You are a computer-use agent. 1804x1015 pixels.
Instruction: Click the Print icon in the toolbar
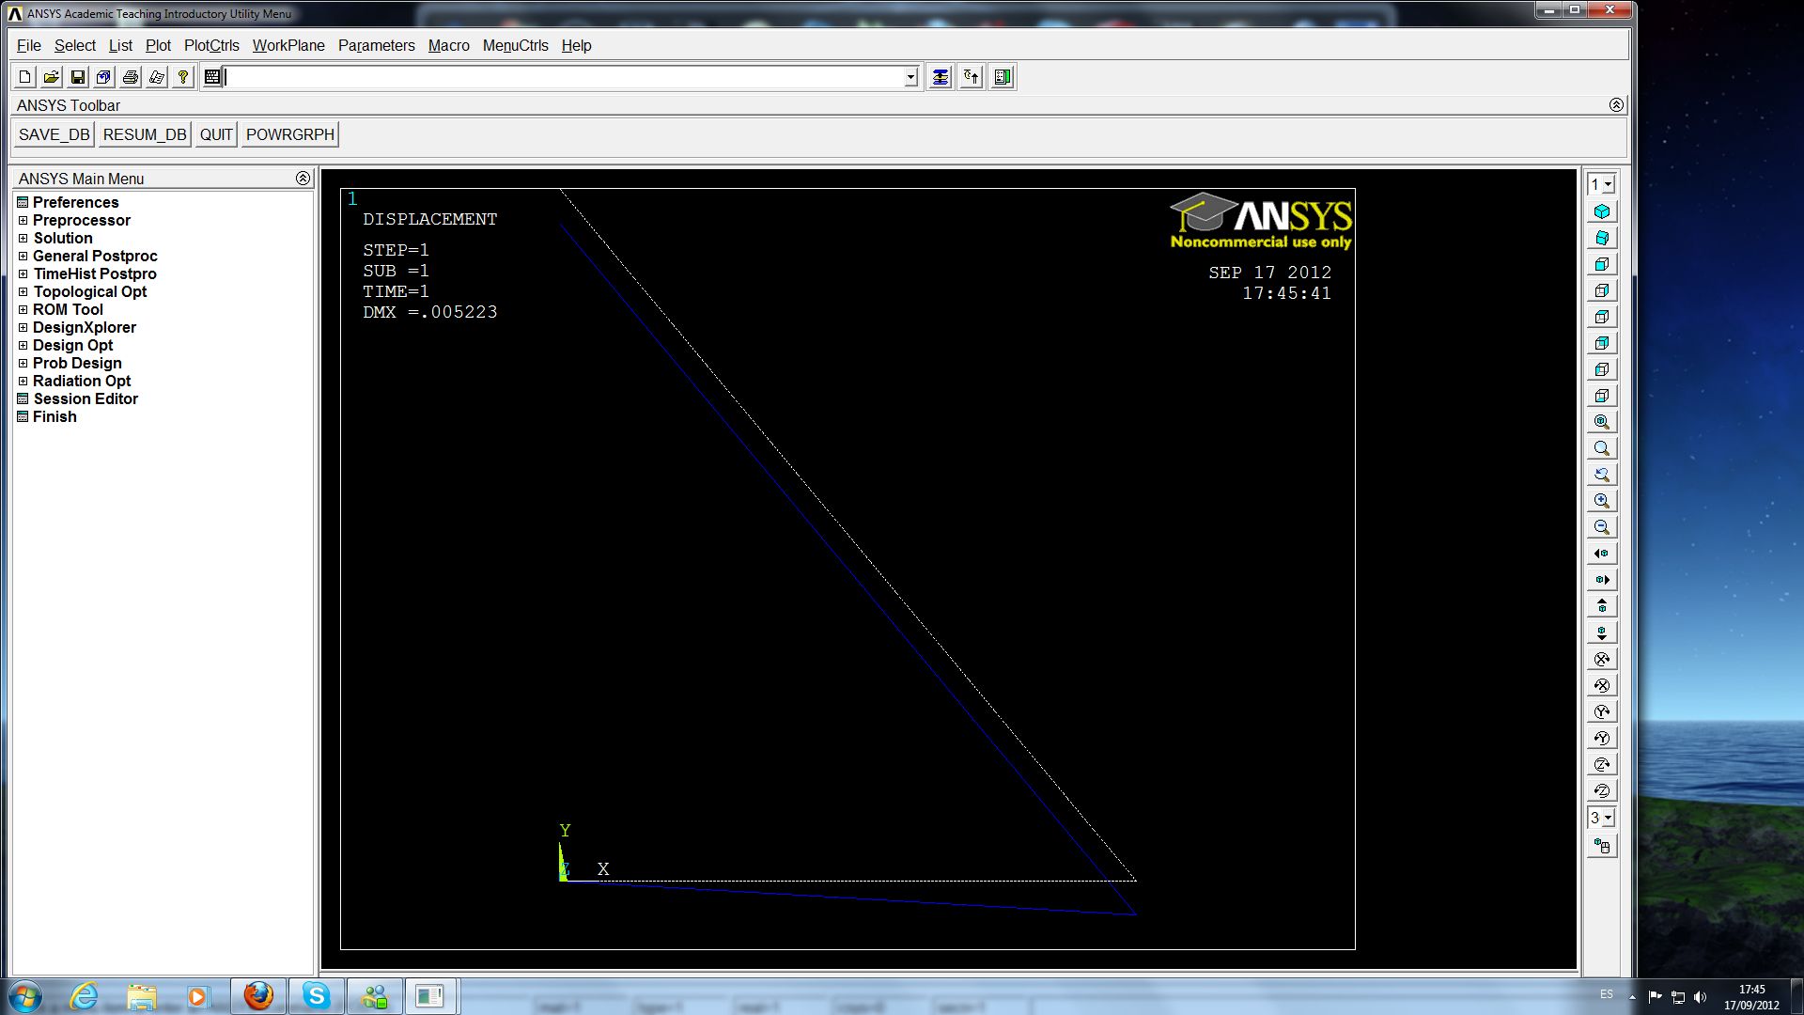click(131, 77)
